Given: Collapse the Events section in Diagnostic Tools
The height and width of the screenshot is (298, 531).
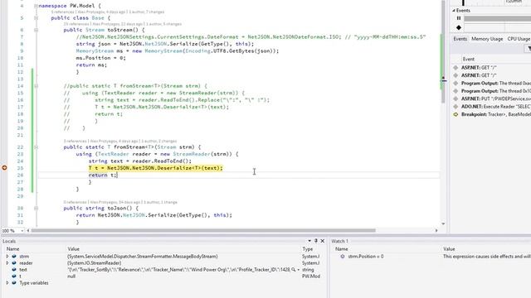Looking at the screenshot, I should (454, 11).
